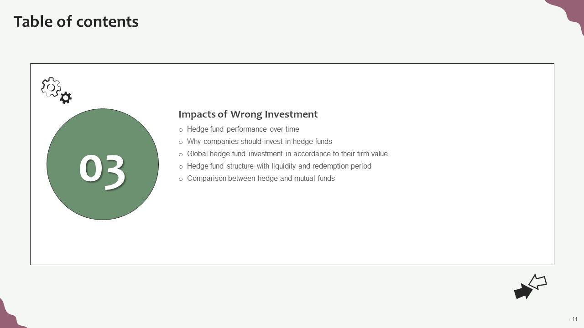Choose 'Comparison between hedge and mutual funds'
Image resolution: width=584 pixels, height=328 pixels.
(x=261, y=179)
